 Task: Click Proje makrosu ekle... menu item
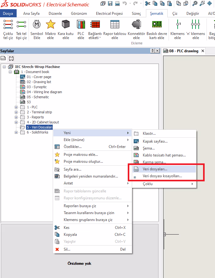pos(93,154)
